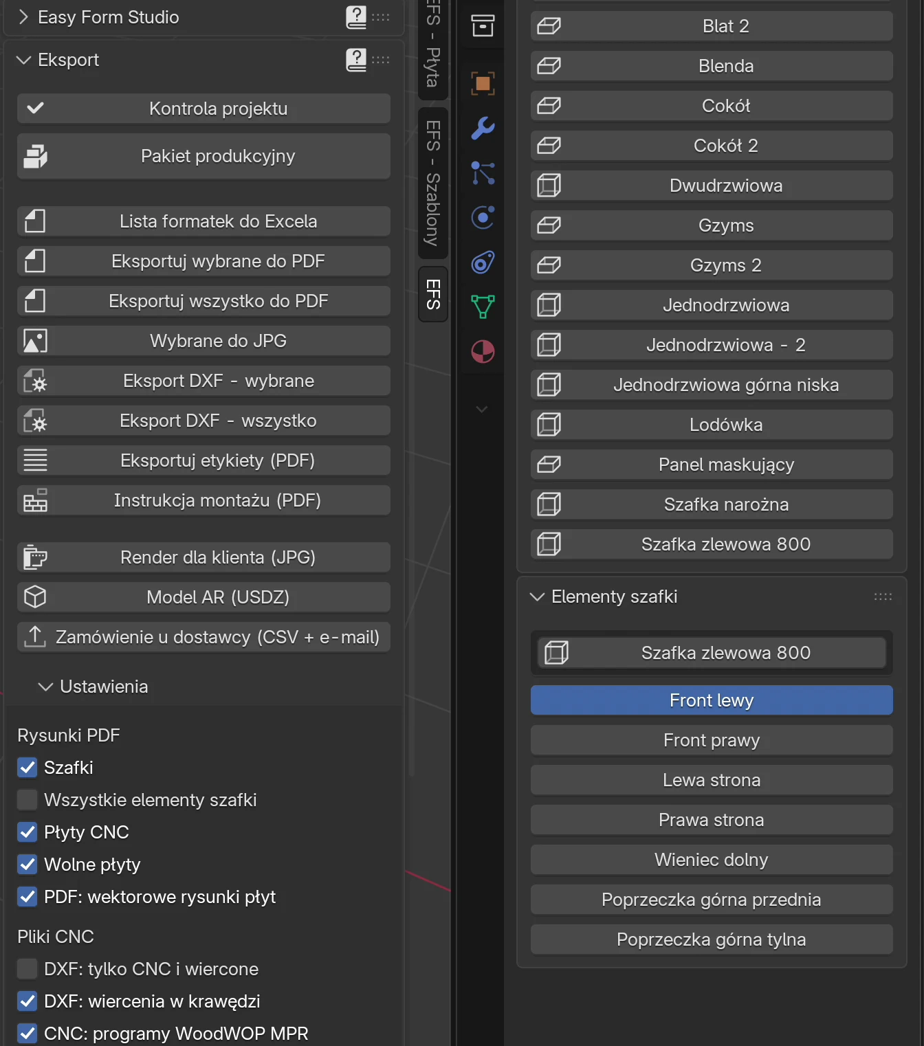Generate Instrukcja montażu (PDF)

point(203,500)
